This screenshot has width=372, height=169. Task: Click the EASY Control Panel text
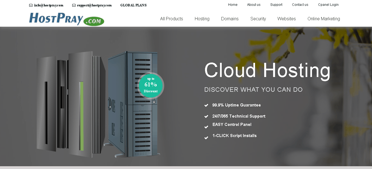(232, 125)
